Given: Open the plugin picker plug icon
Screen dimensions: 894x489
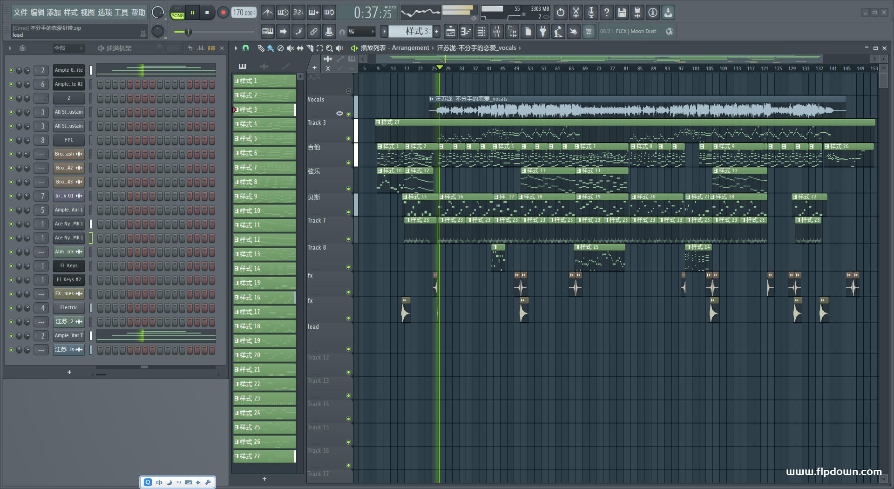Looking at the screenshot, I should (x=543, y=32).
